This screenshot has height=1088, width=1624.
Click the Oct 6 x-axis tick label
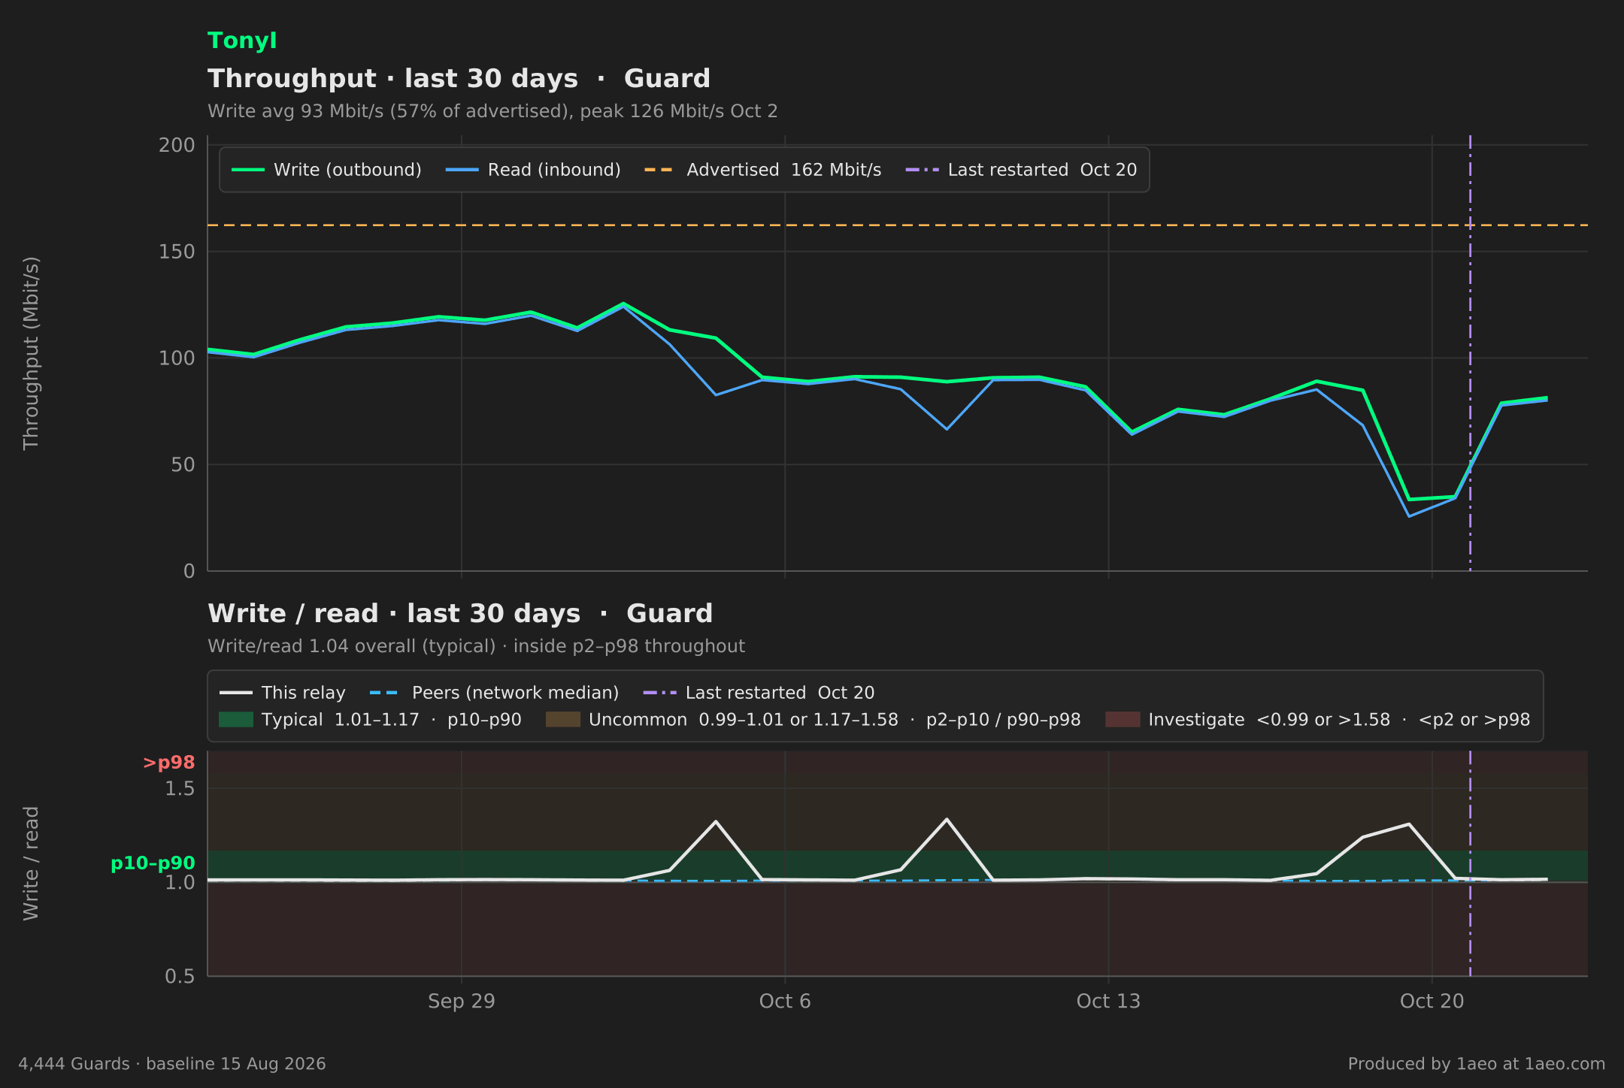coord(785,1002)
